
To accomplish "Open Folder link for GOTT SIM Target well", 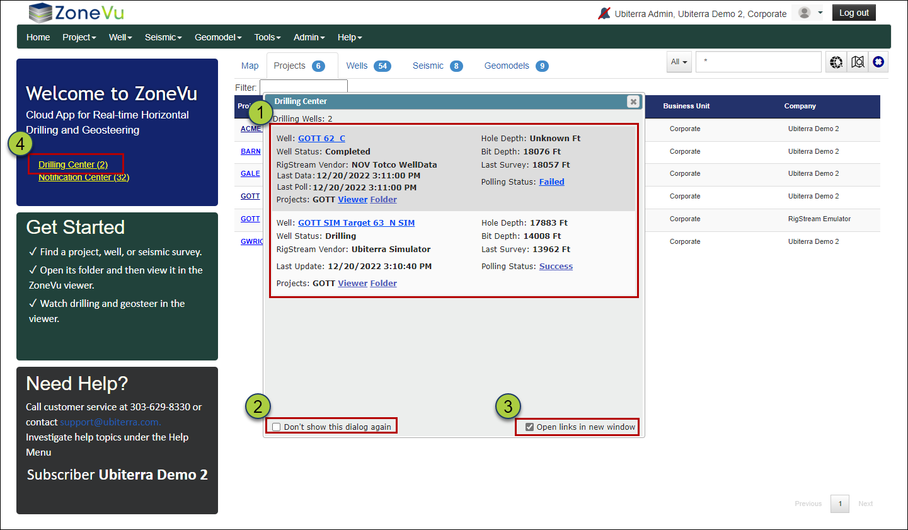I will (384, 284).
